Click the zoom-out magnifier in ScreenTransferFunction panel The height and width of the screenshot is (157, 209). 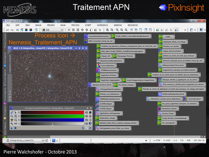click(16, 120)
